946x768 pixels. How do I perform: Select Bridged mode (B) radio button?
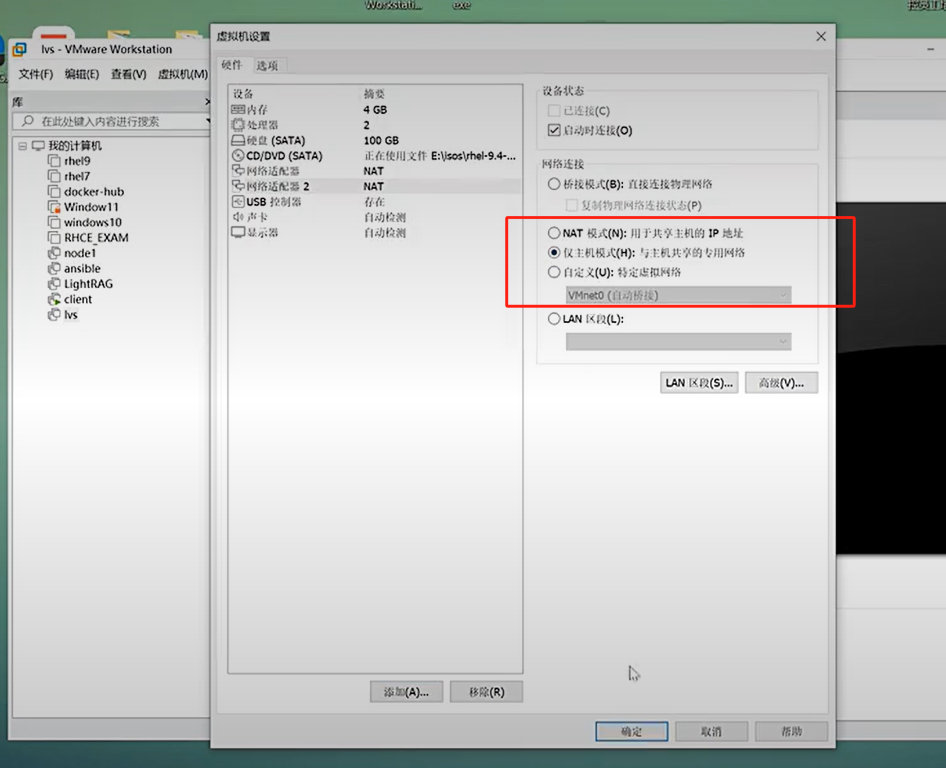(554, 184)
